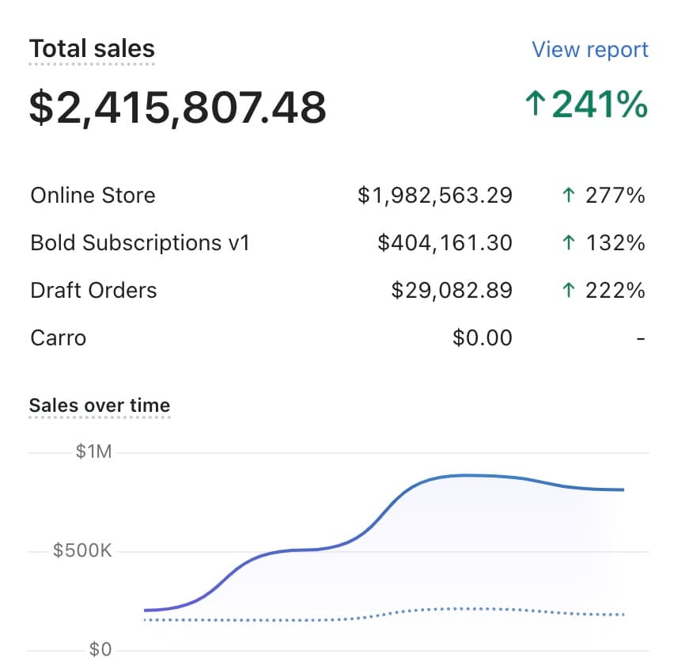Click the up arrow next to 277%
Image resolution: width=674 pixels, height=670 pixels.
[x=567, y=196]
